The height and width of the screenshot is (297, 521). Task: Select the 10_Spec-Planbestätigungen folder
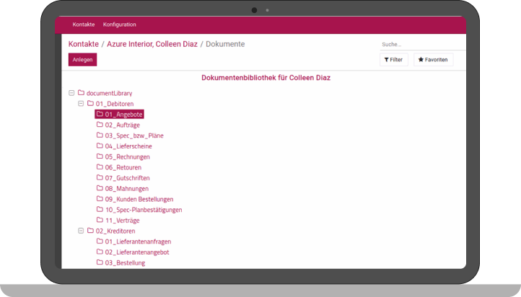143,210
